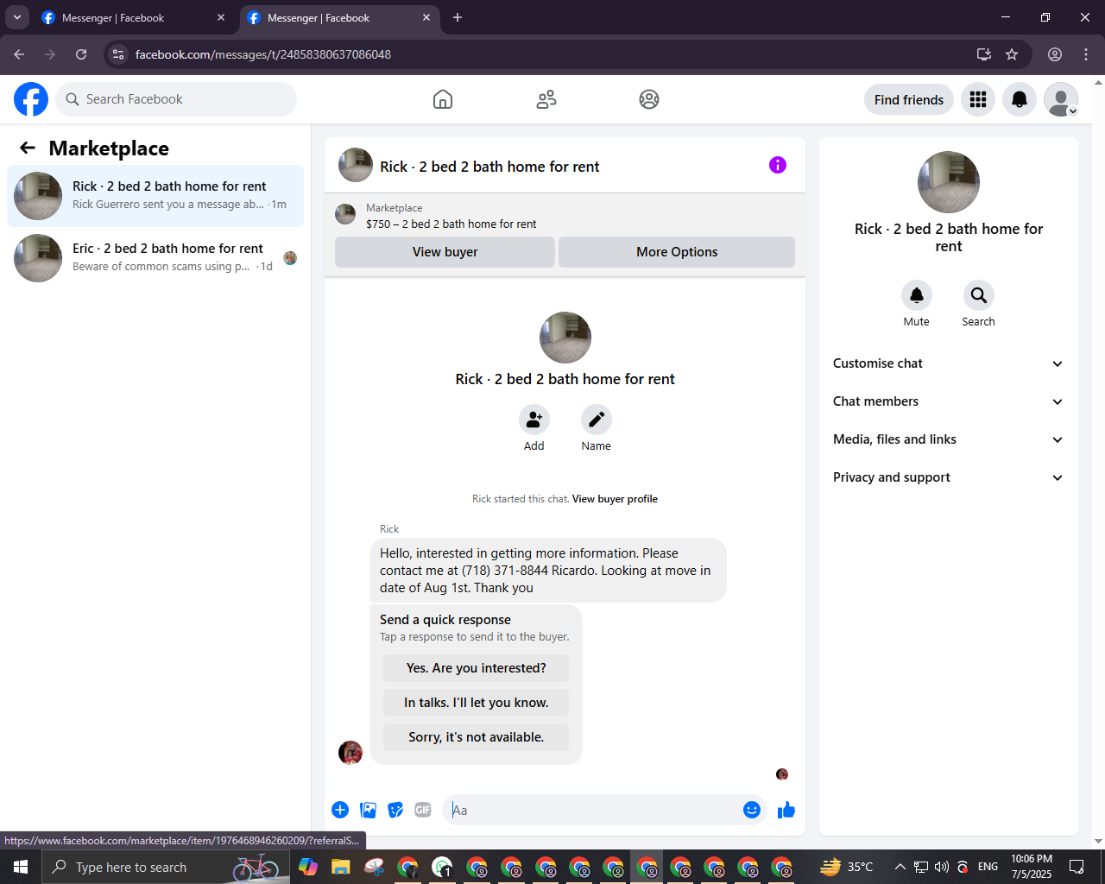
Task: Open the notifications bell icon
Action: coord(1020,99)
